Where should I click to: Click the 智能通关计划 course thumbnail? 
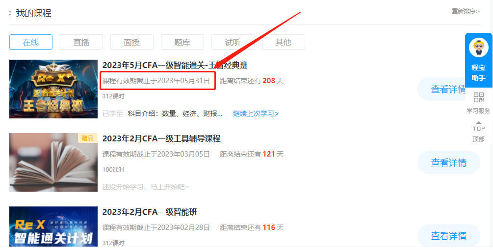[x=53, y=228]
